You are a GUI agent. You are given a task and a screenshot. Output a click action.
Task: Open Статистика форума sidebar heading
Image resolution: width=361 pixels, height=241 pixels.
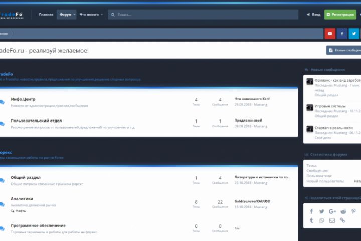click(329, 155)
